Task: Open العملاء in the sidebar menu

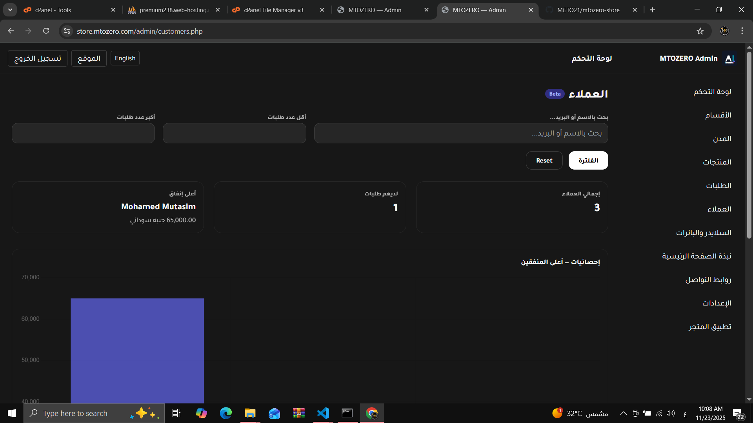Action: (x=719, y=209)
